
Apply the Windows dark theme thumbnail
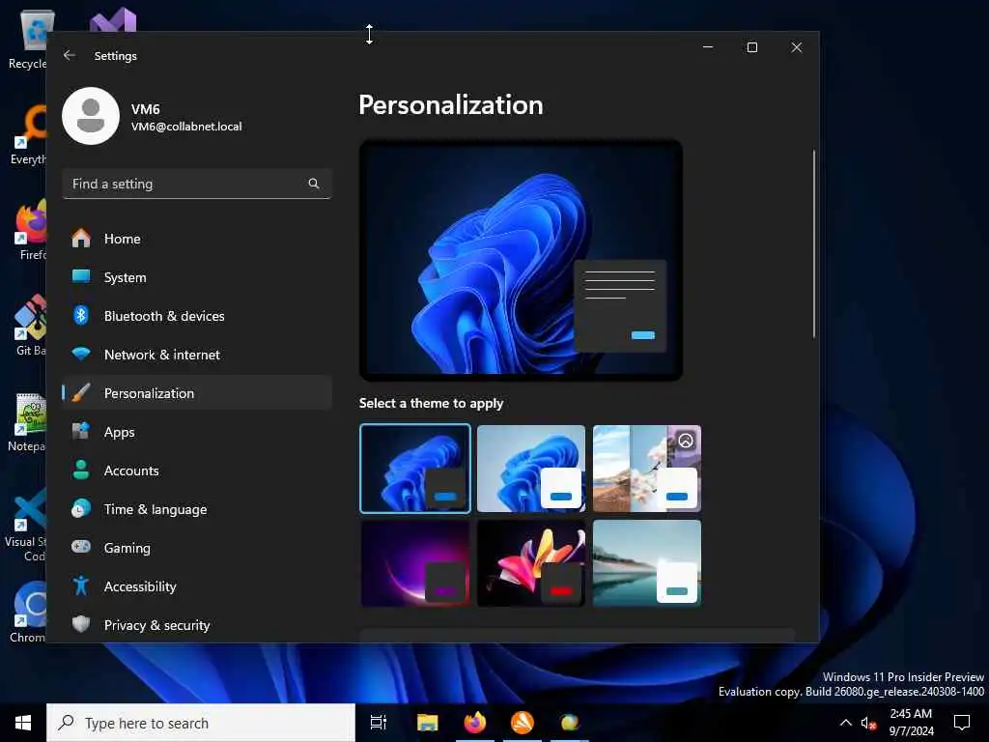[x=415, y=469]
